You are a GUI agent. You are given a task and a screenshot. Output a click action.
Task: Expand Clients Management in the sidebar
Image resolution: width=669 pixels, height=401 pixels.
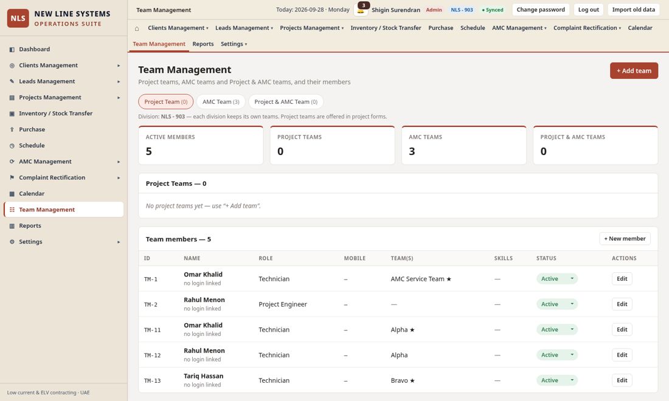tap(119, 66)
